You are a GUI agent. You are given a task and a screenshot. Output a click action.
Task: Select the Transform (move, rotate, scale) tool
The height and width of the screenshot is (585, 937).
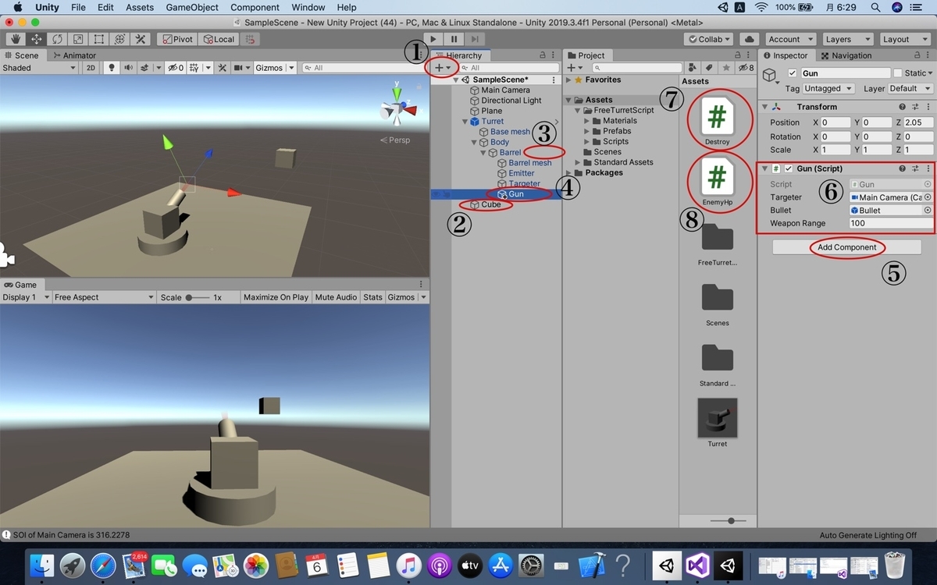click(x=119, y=39)
